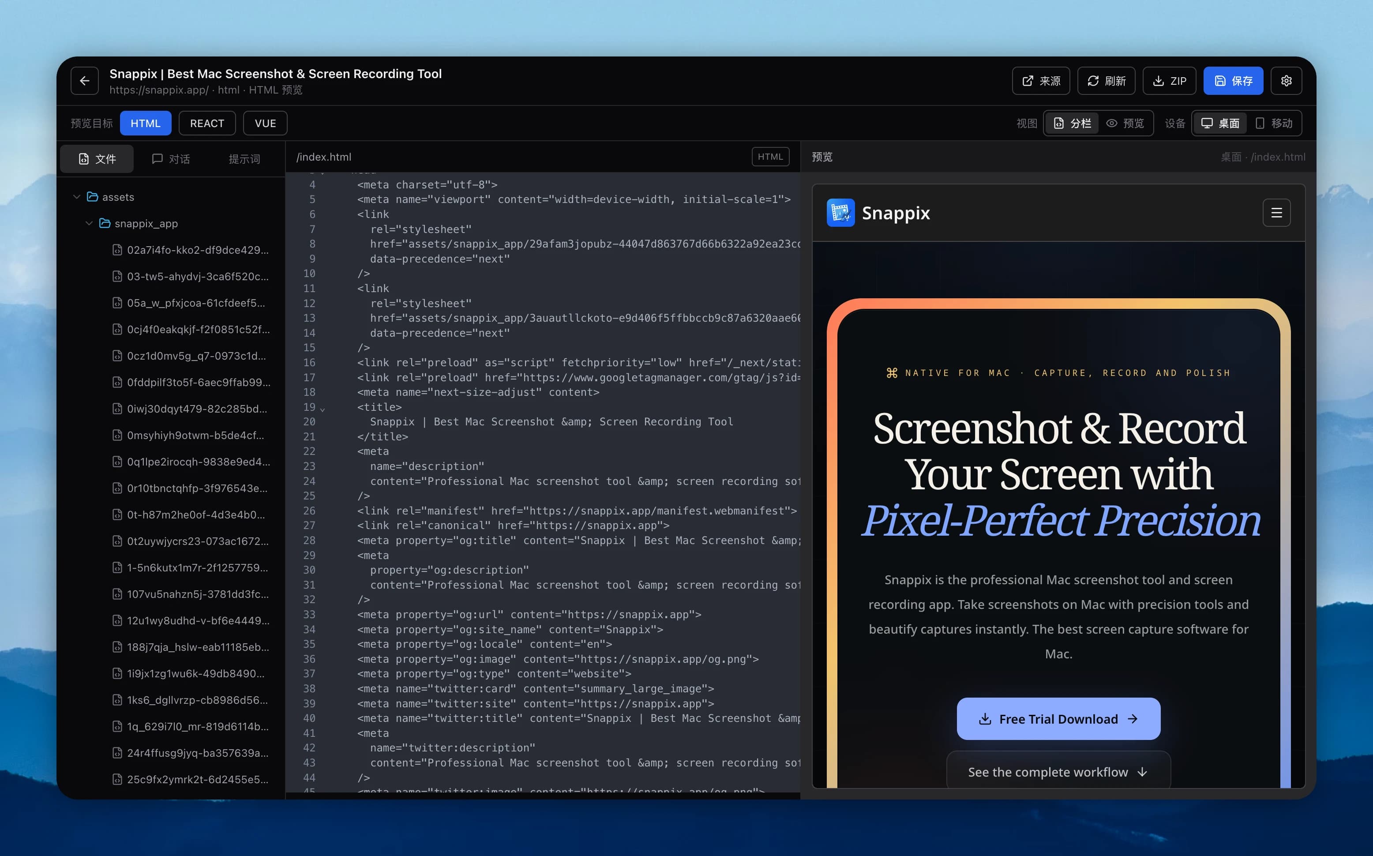This screenshot has height=856, width=1373.
Task: Click file icon of 0iwj30dqyt479-82c285bd...
Action: pyautogui.click(x=116, y=409)
